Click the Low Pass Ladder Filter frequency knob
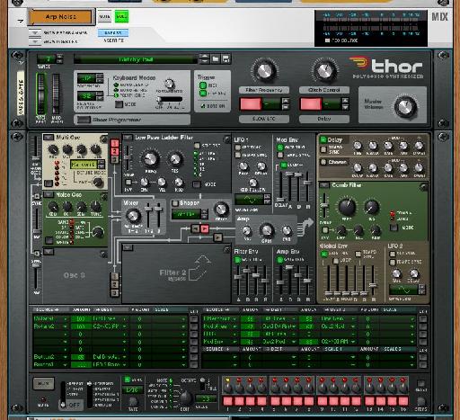Screen dimensions: 460x420 [150, 159]
